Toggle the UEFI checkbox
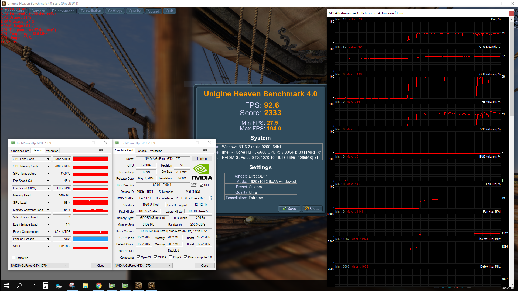 201,185
